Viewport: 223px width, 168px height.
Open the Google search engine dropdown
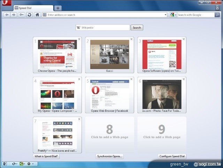173,15
